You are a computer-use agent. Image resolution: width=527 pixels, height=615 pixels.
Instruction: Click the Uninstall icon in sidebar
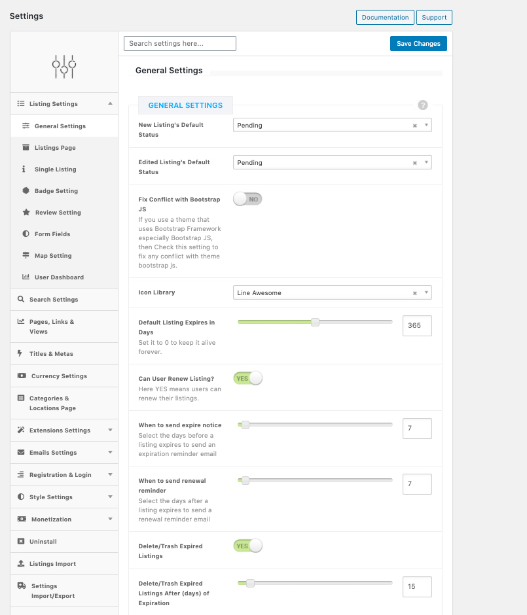point(21,541)
